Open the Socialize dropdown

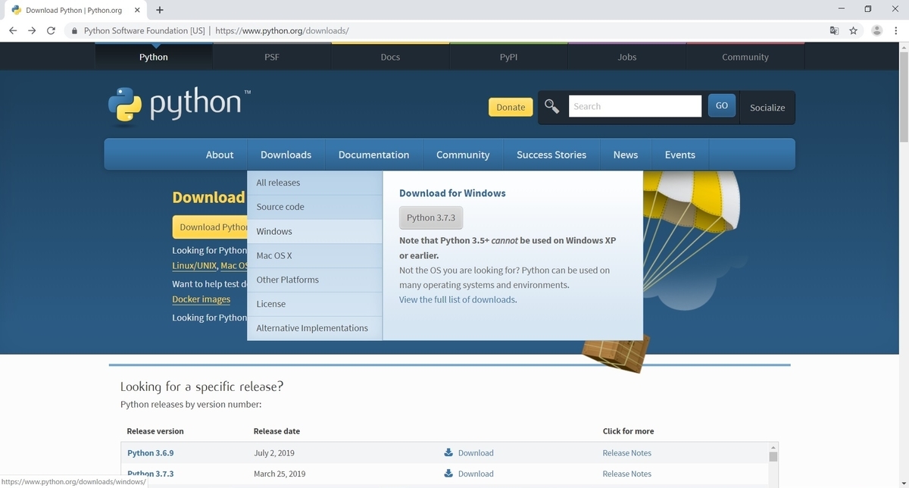[x=767, y=108]
